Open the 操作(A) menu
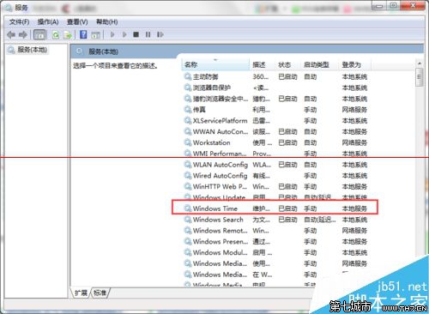 click(48, 21)
